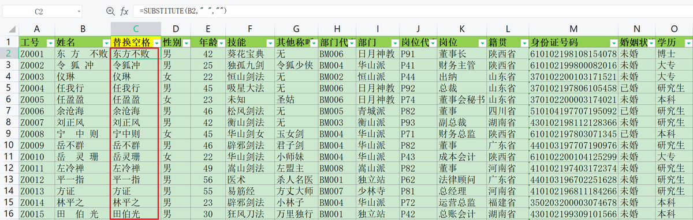This screenshot has height=220, width=693.
Task: Select the BM008 cell
Action: click(337, 168)
